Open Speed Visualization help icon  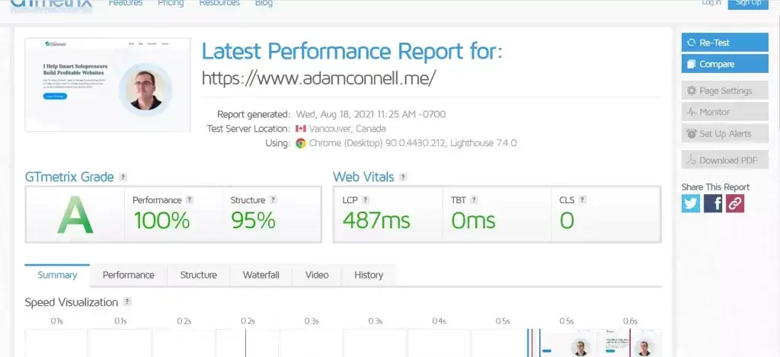click(x=127, y=302)
